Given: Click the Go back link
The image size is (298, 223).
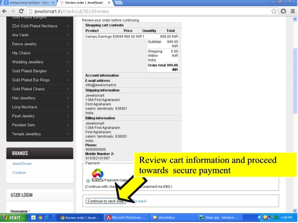Looking at the screenshot, I should tap(140, 201).
